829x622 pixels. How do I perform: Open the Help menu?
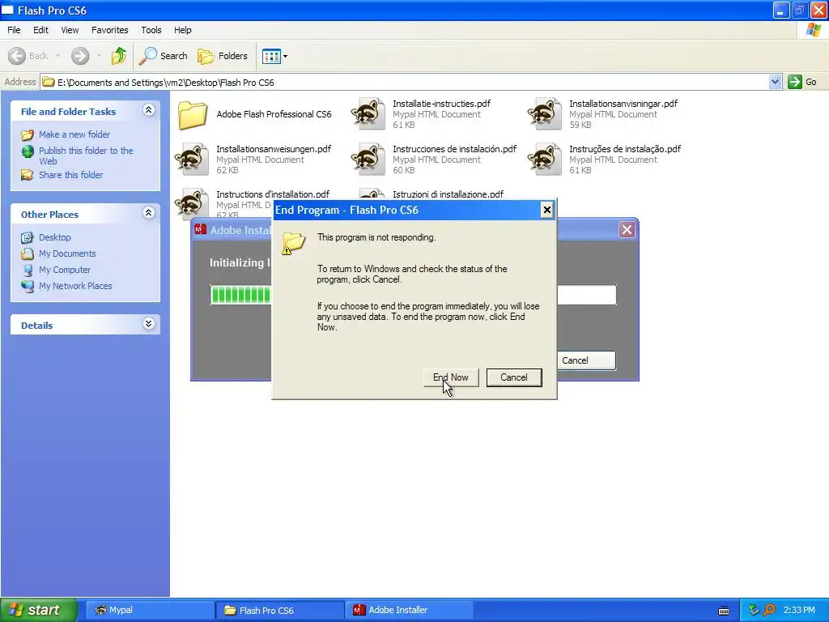pyautogui.click(x=183, y=30)
